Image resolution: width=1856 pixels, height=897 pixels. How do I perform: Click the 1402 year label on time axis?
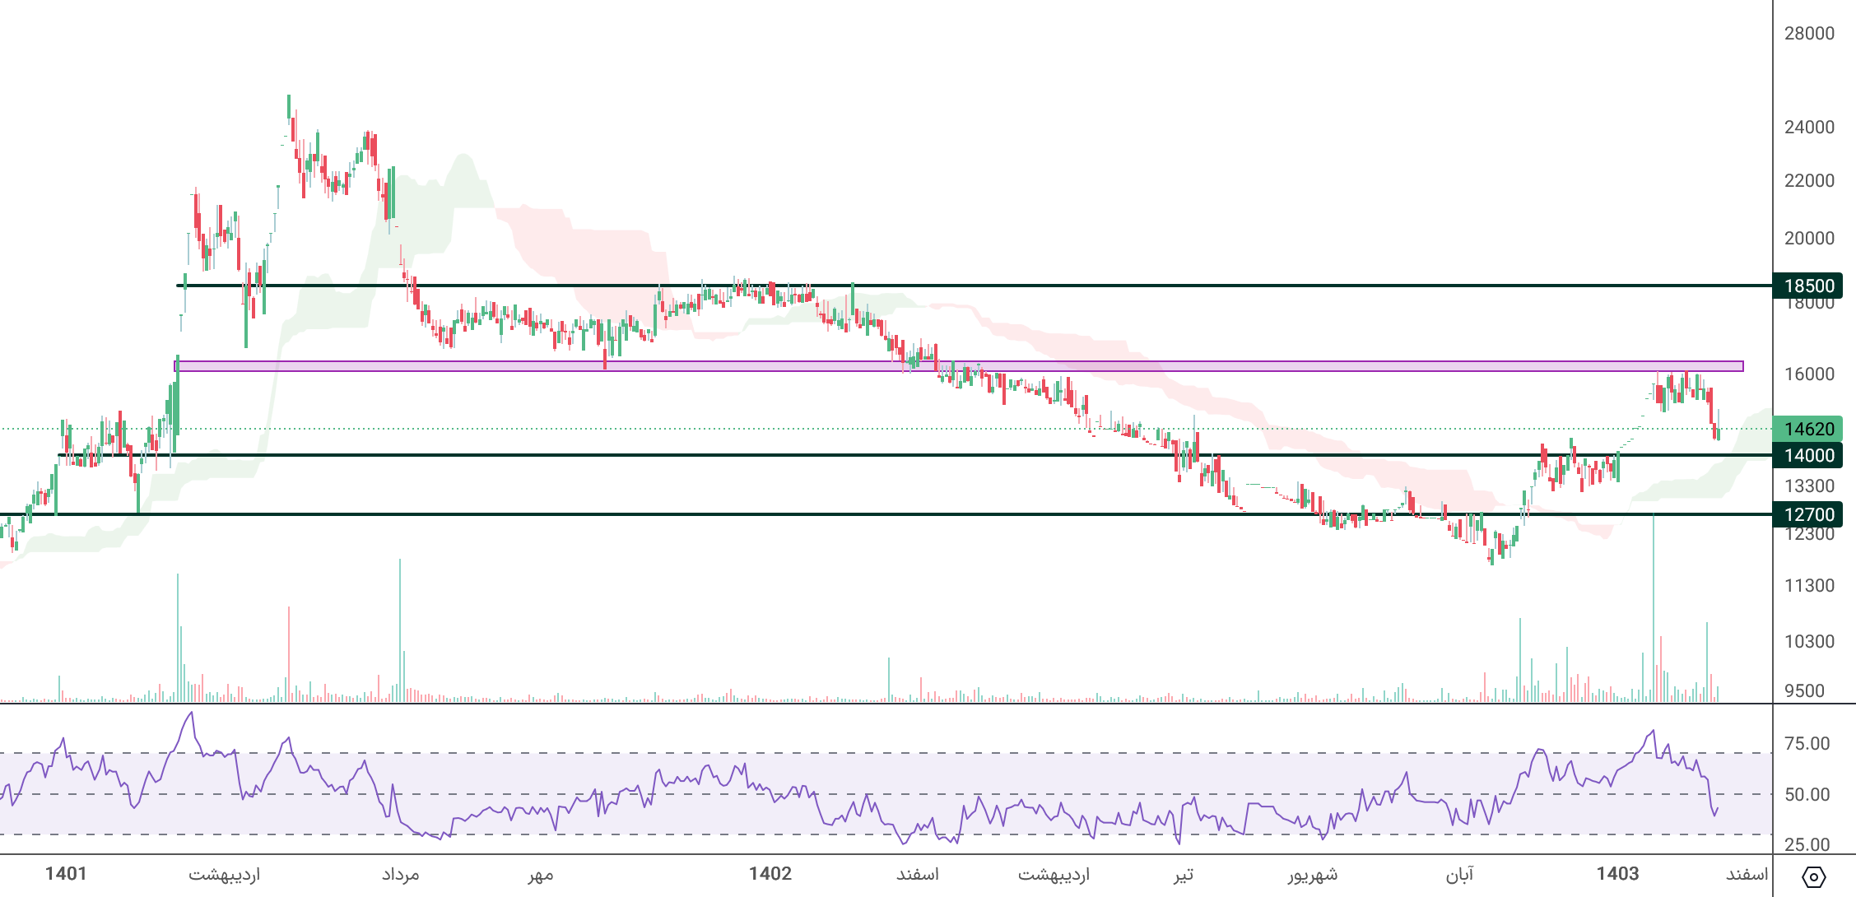click(x=770, y=873)
